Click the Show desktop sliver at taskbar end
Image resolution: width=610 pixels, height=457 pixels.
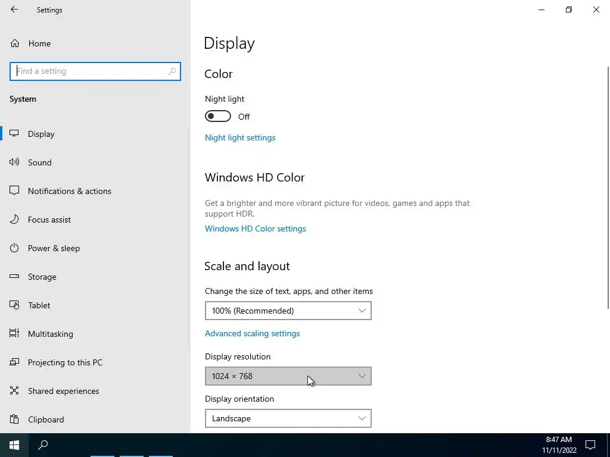[608, 445]
